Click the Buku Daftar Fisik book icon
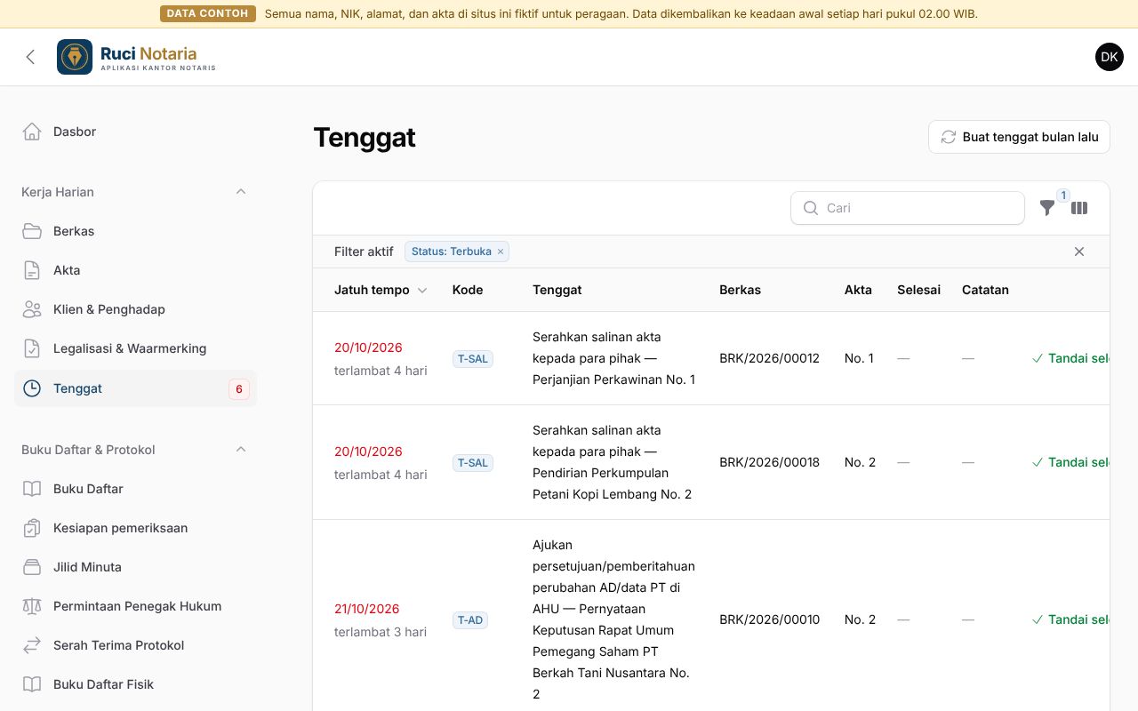 point(32,684)
